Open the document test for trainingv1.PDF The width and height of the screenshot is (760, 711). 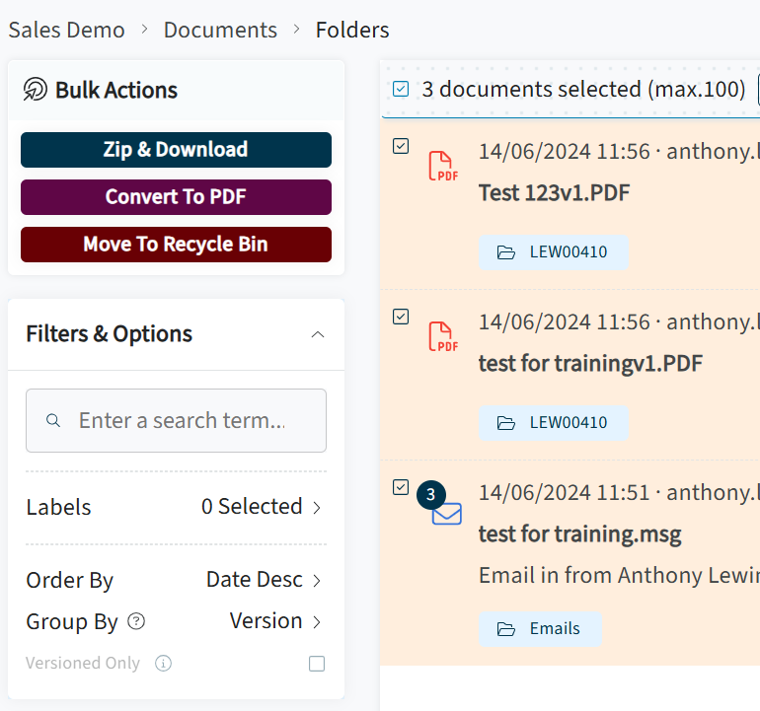point(590,364)
